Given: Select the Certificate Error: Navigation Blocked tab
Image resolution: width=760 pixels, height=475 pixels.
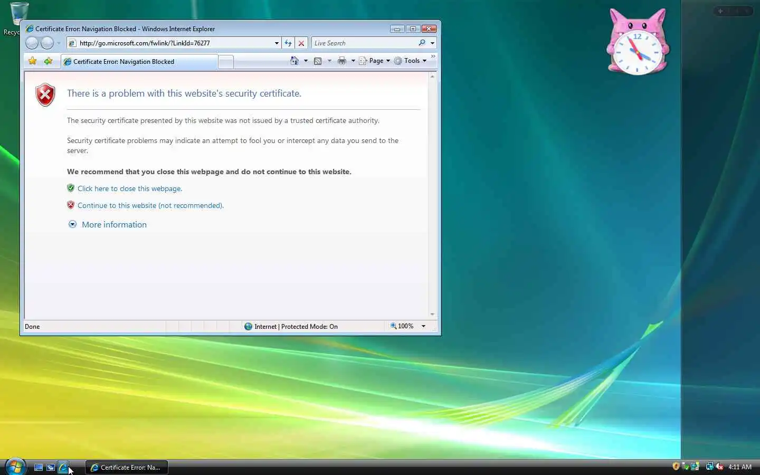Looking at the screenshot, I should pyautogui.click(x=139, y=62).
